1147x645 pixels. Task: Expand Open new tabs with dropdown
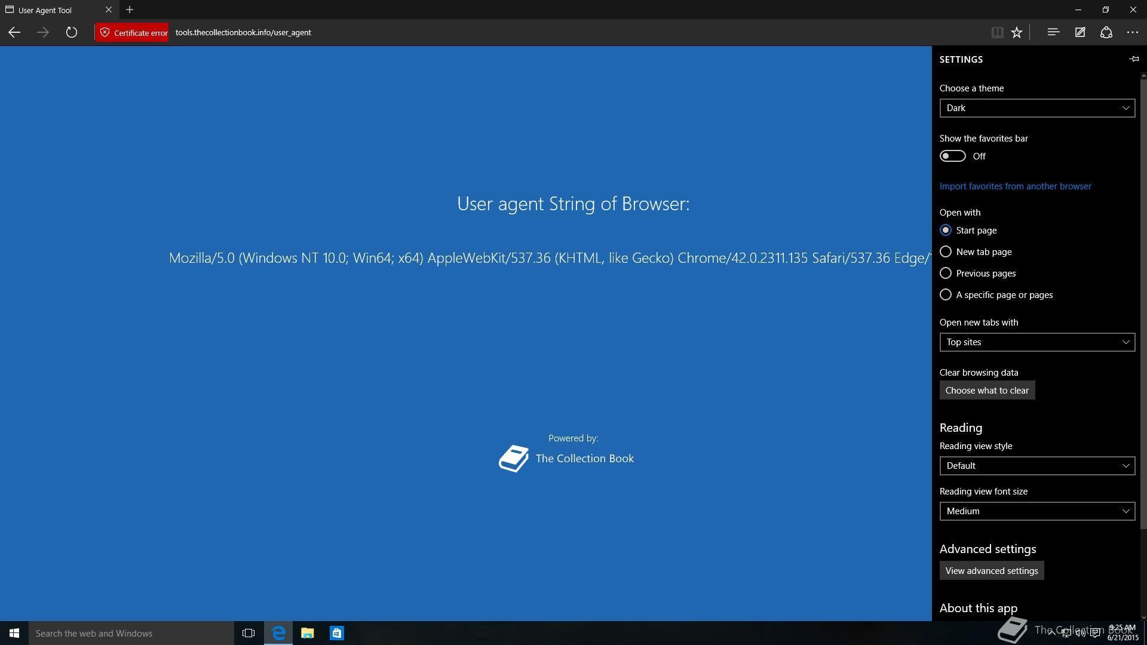click(1037, 342)
